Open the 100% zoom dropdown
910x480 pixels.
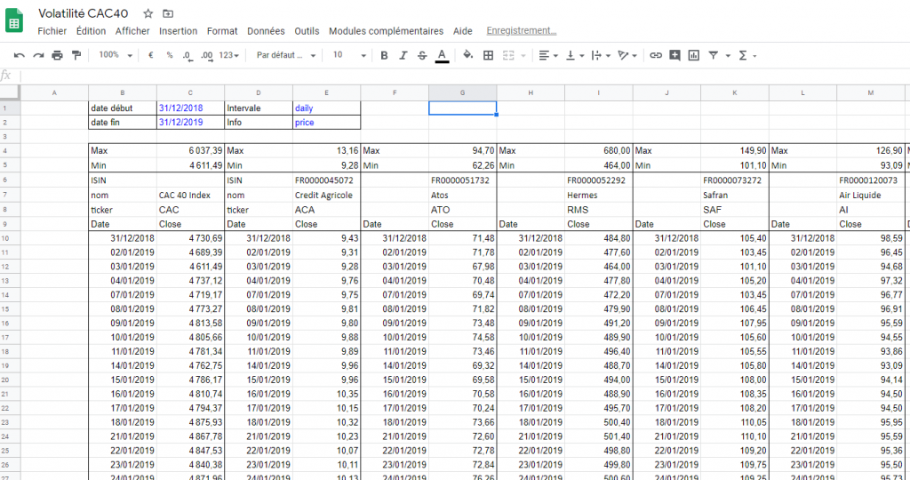point(115,55)
